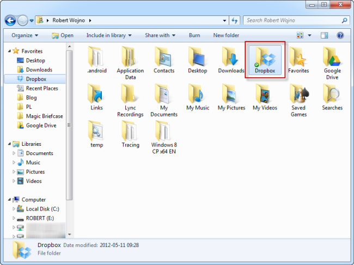Open the My Music folder
354x265 pixels.
pyautogui.click(x=198, y=97)
